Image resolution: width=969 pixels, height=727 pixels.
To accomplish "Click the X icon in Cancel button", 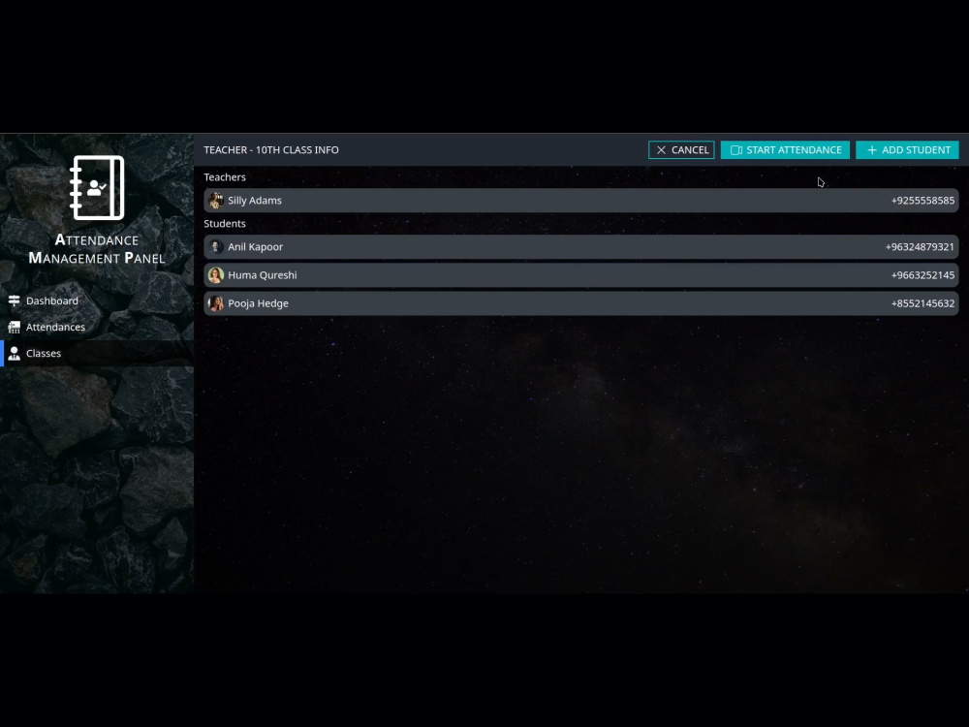I will [661, 150].
